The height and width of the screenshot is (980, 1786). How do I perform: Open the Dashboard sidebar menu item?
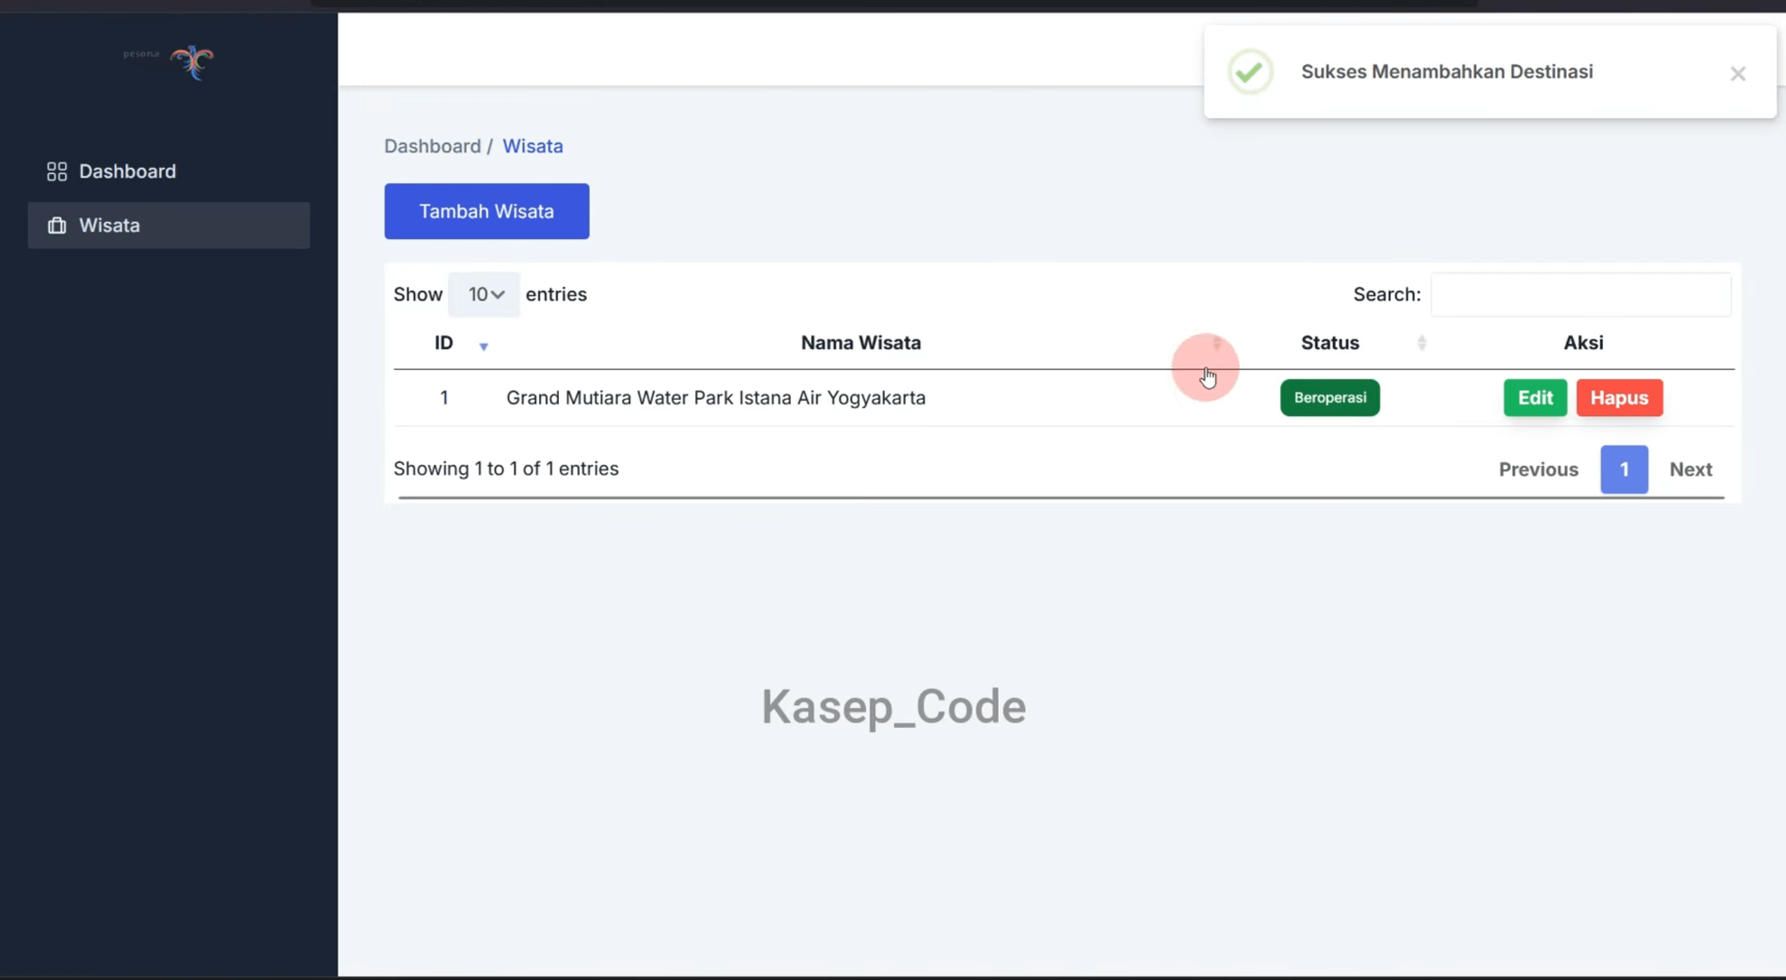169,172
